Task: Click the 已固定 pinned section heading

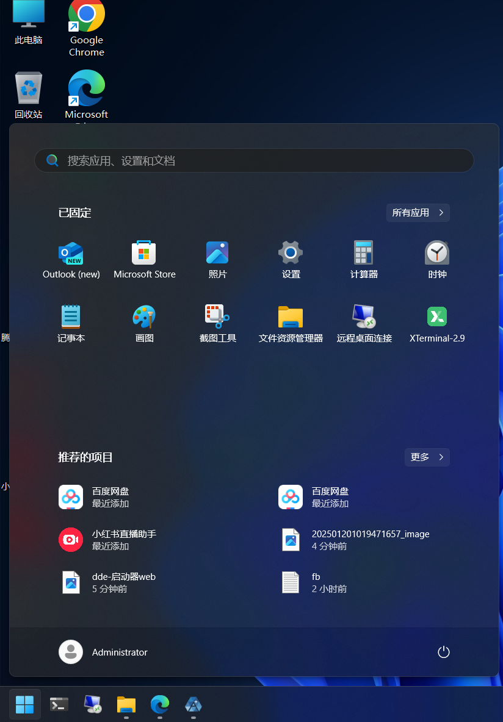Action: coord(74,213)
